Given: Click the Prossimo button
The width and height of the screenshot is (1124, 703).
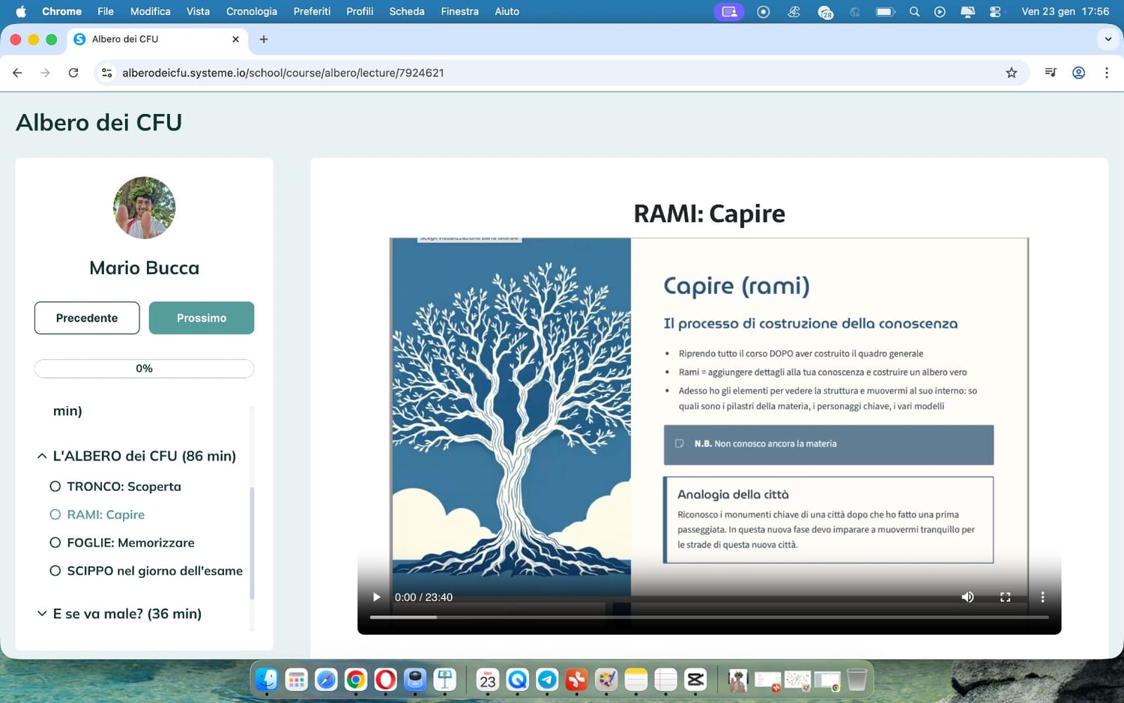Looking at the screenshot, I should point(202,318).
